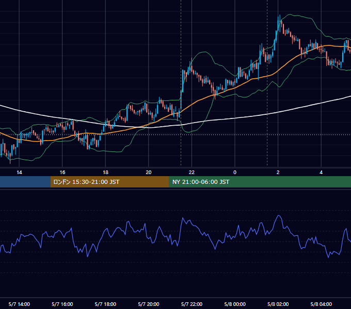This screenshot has height=309, width=351.
Task: Click the 5/7 22:00 time label
Action: coord(192,304)
